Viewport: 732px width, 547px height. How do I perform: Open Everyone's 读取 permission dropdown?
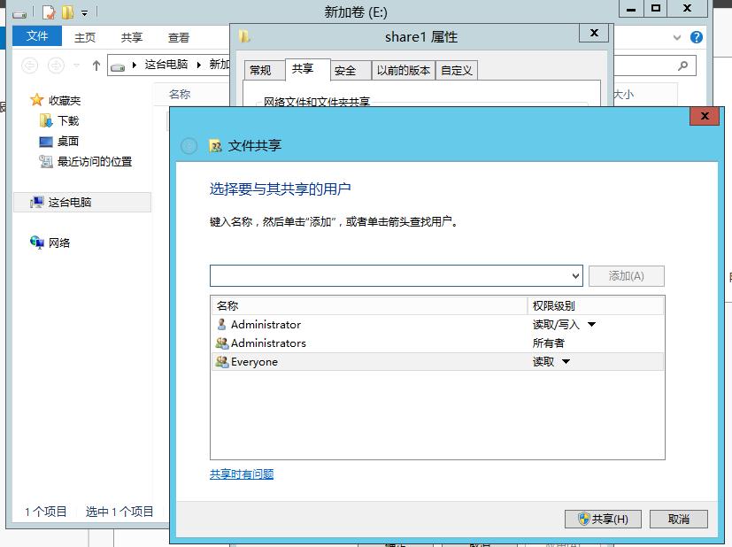[x=564, y=361]
